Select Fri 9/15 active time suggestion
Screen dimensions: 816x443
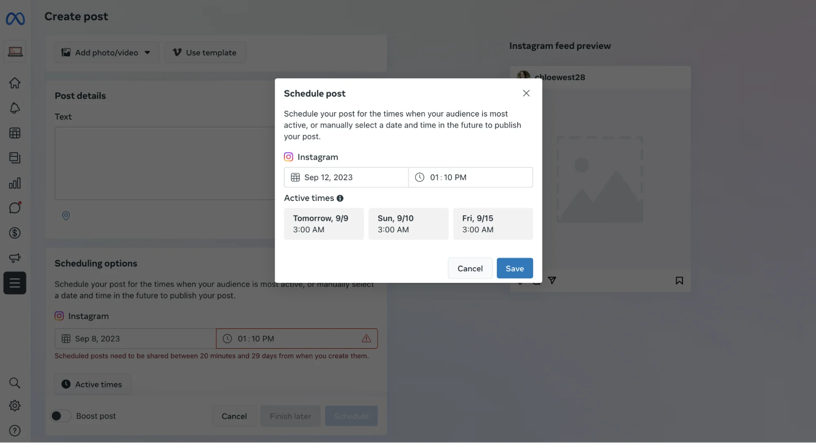coord(493,223)
